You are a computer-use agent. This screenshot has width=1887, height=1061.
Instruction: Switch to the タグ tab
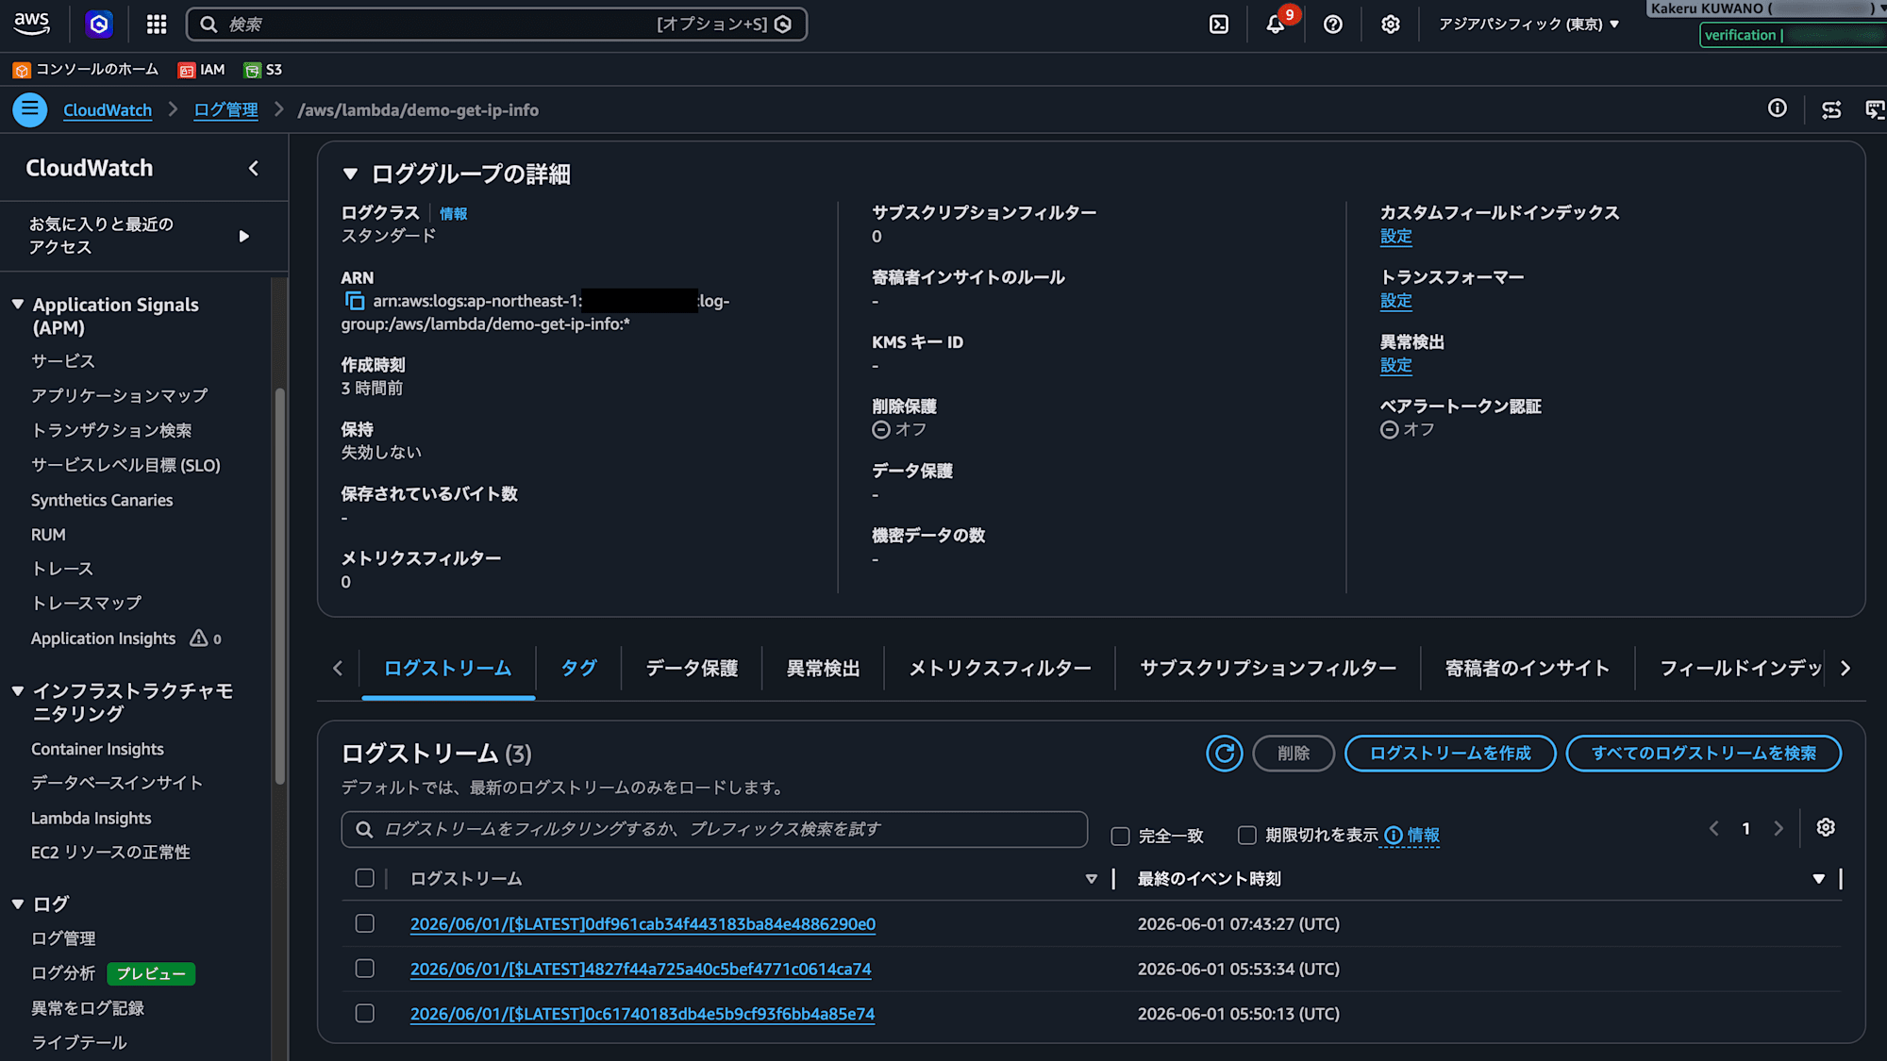(578, 668)
